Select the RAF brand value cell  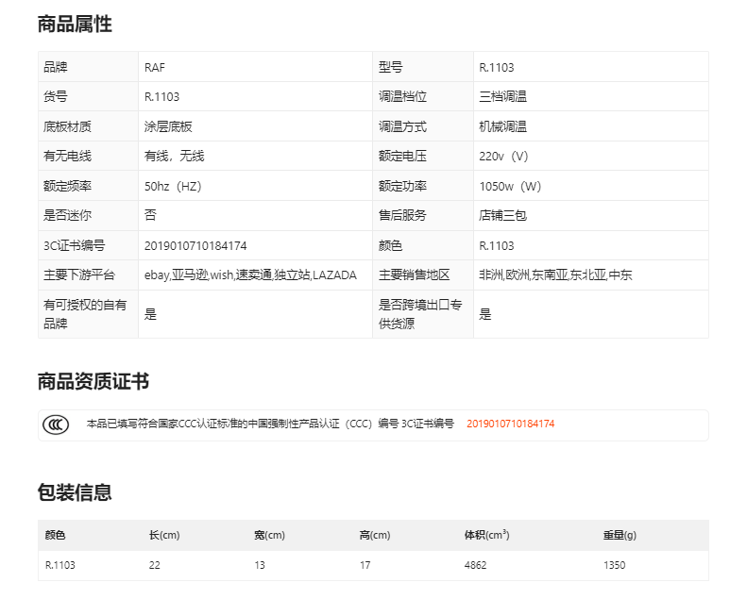(x=156, y=67)
